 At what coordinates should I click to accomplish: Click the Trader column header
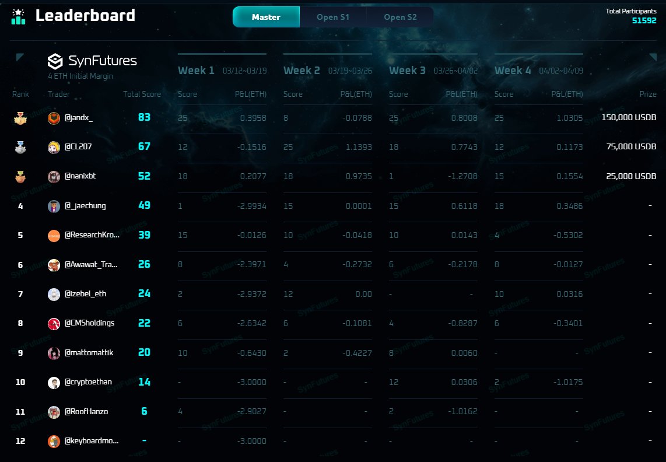59,94
